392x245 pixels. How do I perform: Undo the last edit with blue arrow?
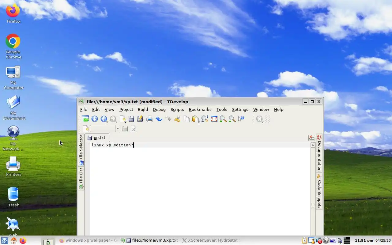click(159, 119)
